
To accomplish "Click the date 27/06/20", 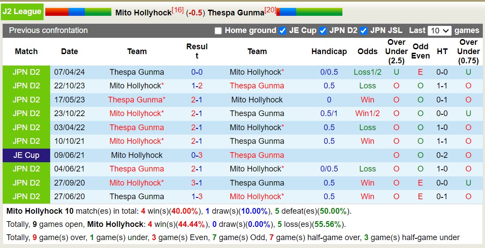I will (x=69, y=197).
